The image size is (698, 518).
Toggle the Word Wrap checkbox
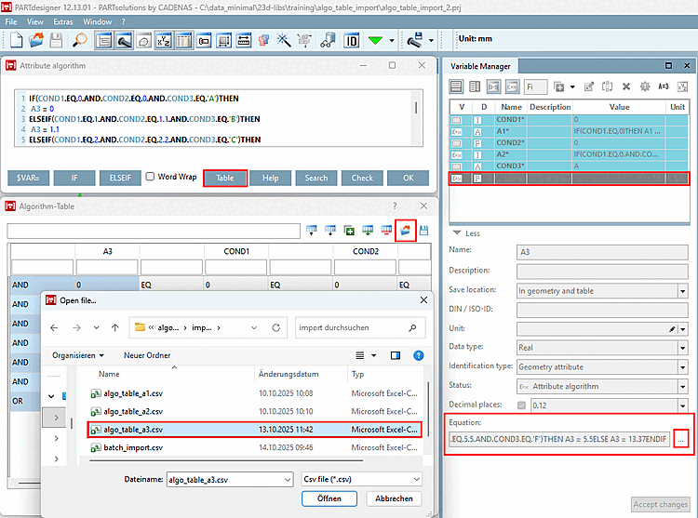coord(151,177)
